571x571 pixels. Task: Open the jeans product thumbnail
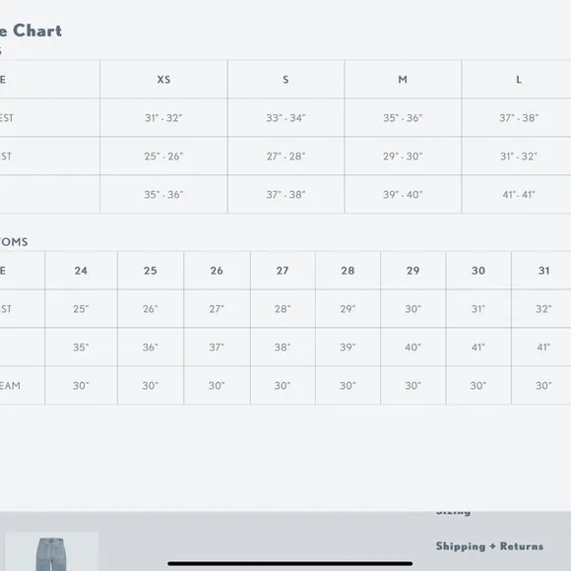[x=51, y=551]
